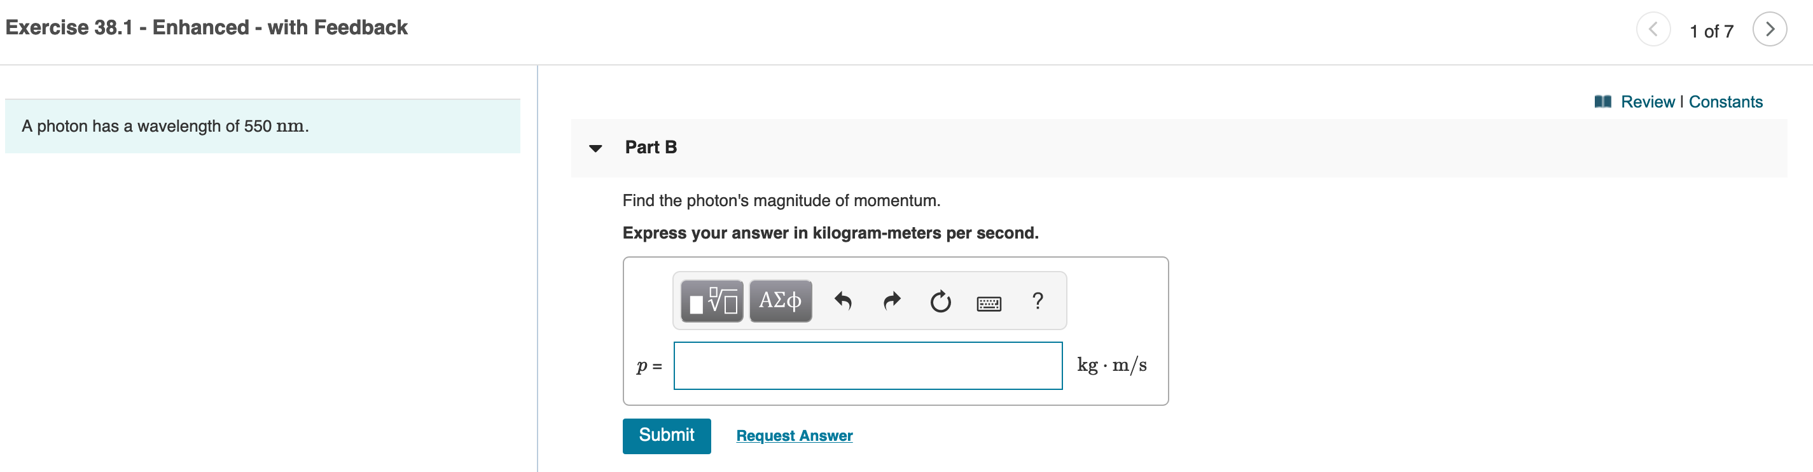1813x472 pixels.
Task: Click the redo arrow icon
Action: point(892,301)
